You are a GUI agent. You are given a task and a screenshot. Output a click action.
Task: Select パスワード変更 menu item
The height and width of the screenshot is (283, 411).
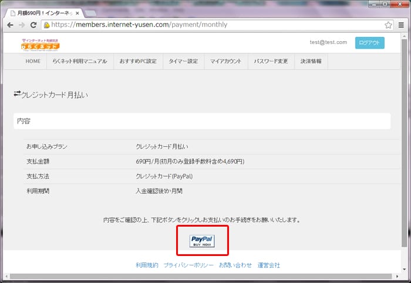coord(271,62)
